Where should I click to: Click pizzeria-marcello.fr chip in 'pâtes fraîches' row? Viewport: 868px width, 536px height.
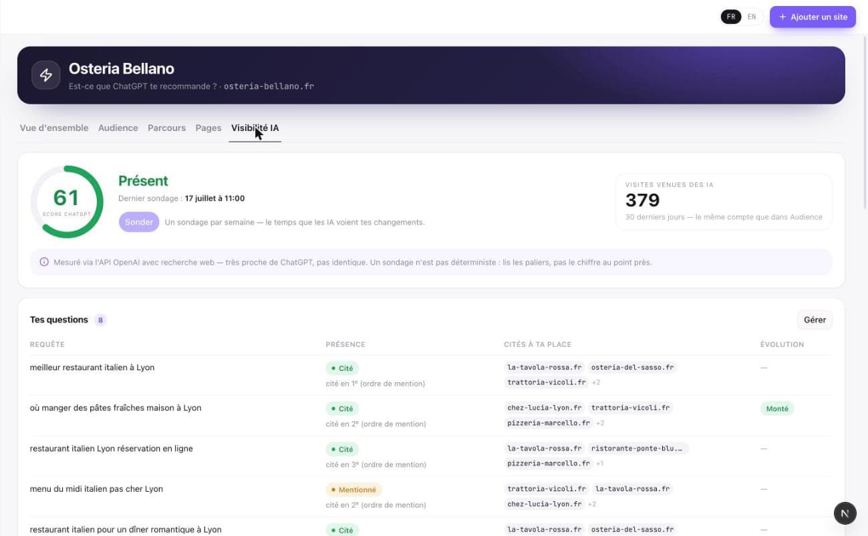point(549,423)
